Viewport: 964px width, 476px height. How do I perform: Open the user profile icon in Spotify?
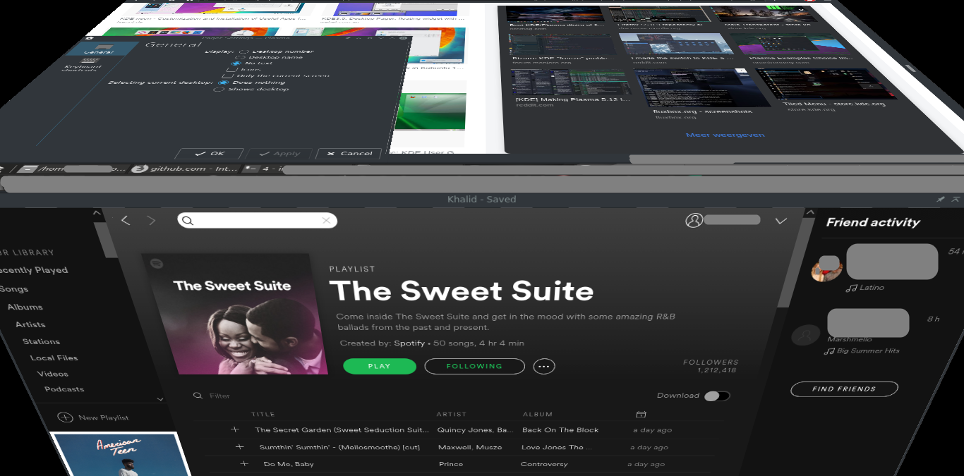[x=694, y=221]
